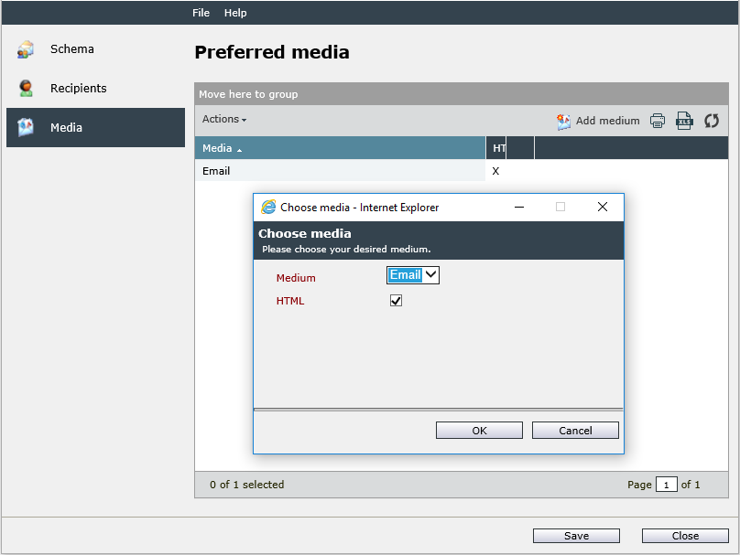The image size is (740, 555).
Task: Confirm the dialog with OK
Action: click(479, 430)
